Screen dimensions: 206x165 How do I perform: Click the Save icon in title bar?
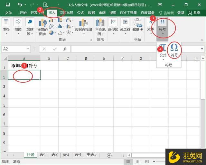pos(8,5)
